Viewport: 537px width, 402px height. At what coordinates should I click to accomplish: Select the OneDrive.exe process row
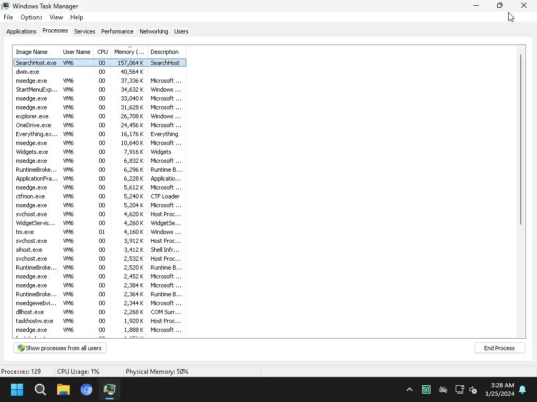click(x=100, y=125)
